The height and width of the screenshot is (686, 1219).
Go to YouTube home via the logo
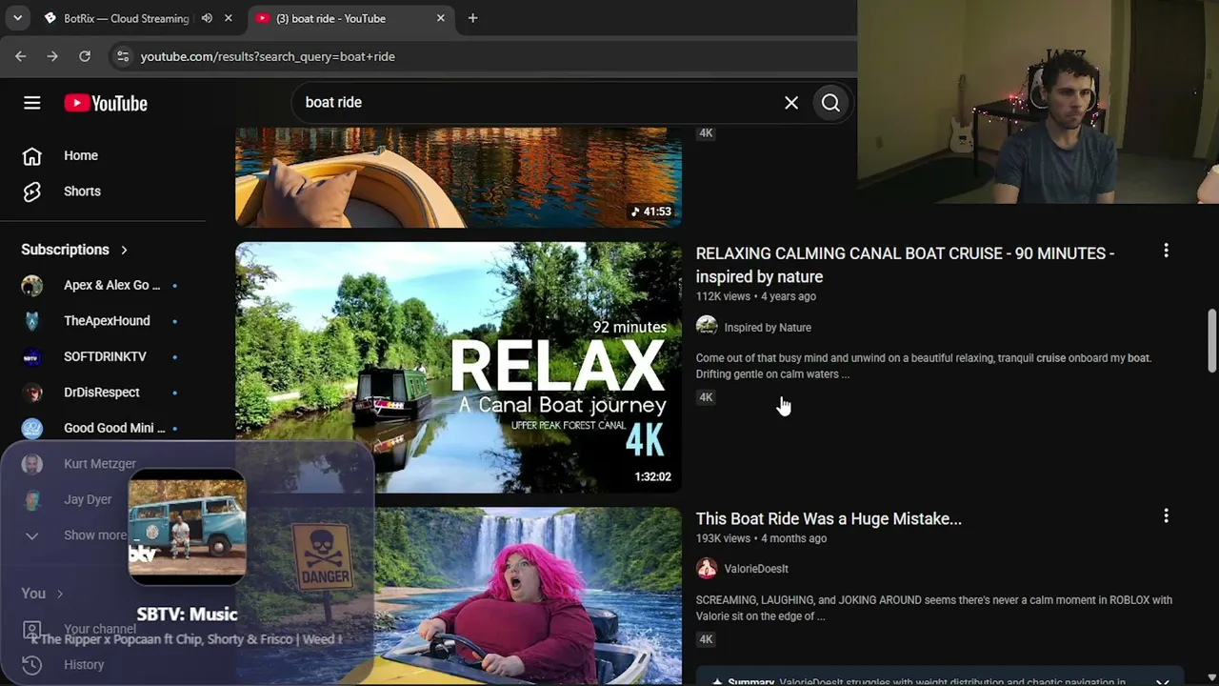click(x=106, y=103)
